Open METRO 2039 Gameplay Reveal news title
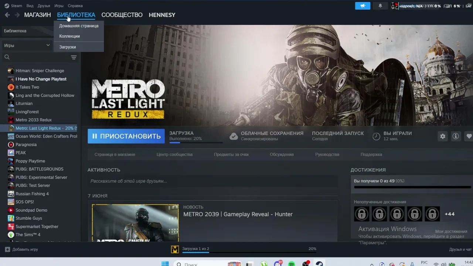The image size is (473, 266). pyautogui.click(x=238, y=214)
